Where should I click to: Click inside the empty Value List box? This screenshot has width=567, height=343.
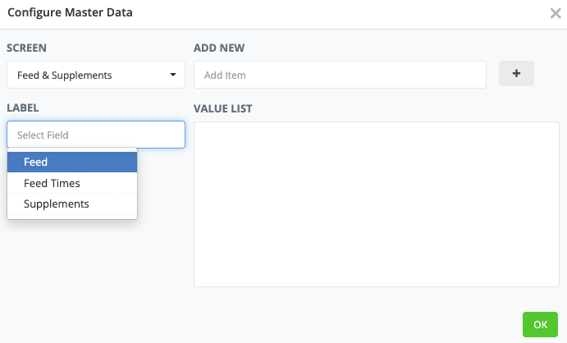[376, 204]
